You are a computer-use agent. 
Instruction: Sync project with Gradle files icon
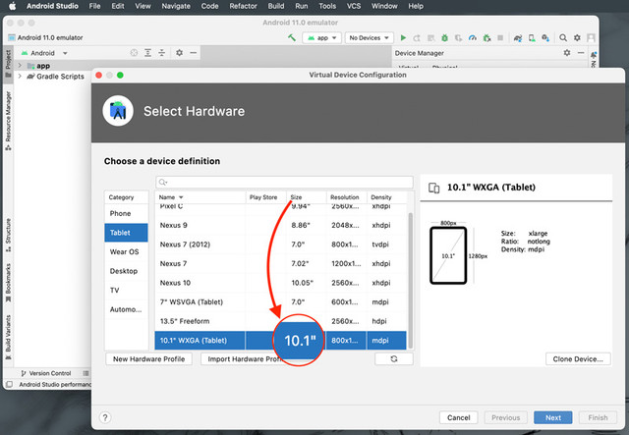tap(518, 37)
